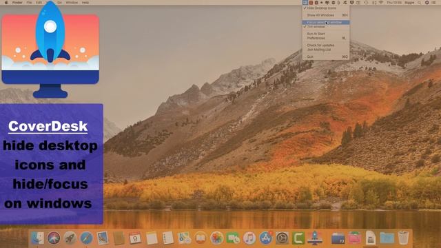Select the highlighted Focus window menu entry
This screenshot has width=441, height=248.
326,22
